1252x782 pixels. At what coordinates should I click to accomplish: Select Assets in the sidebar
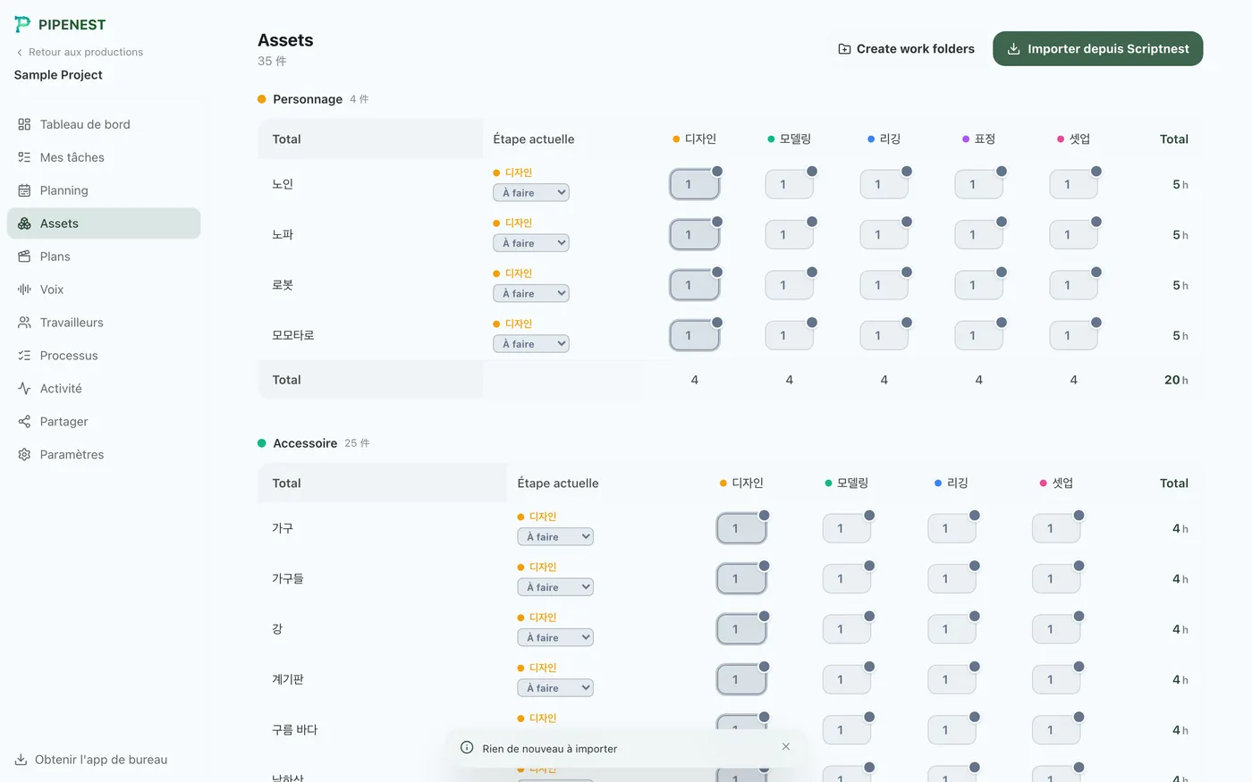[x=104, y=223]
